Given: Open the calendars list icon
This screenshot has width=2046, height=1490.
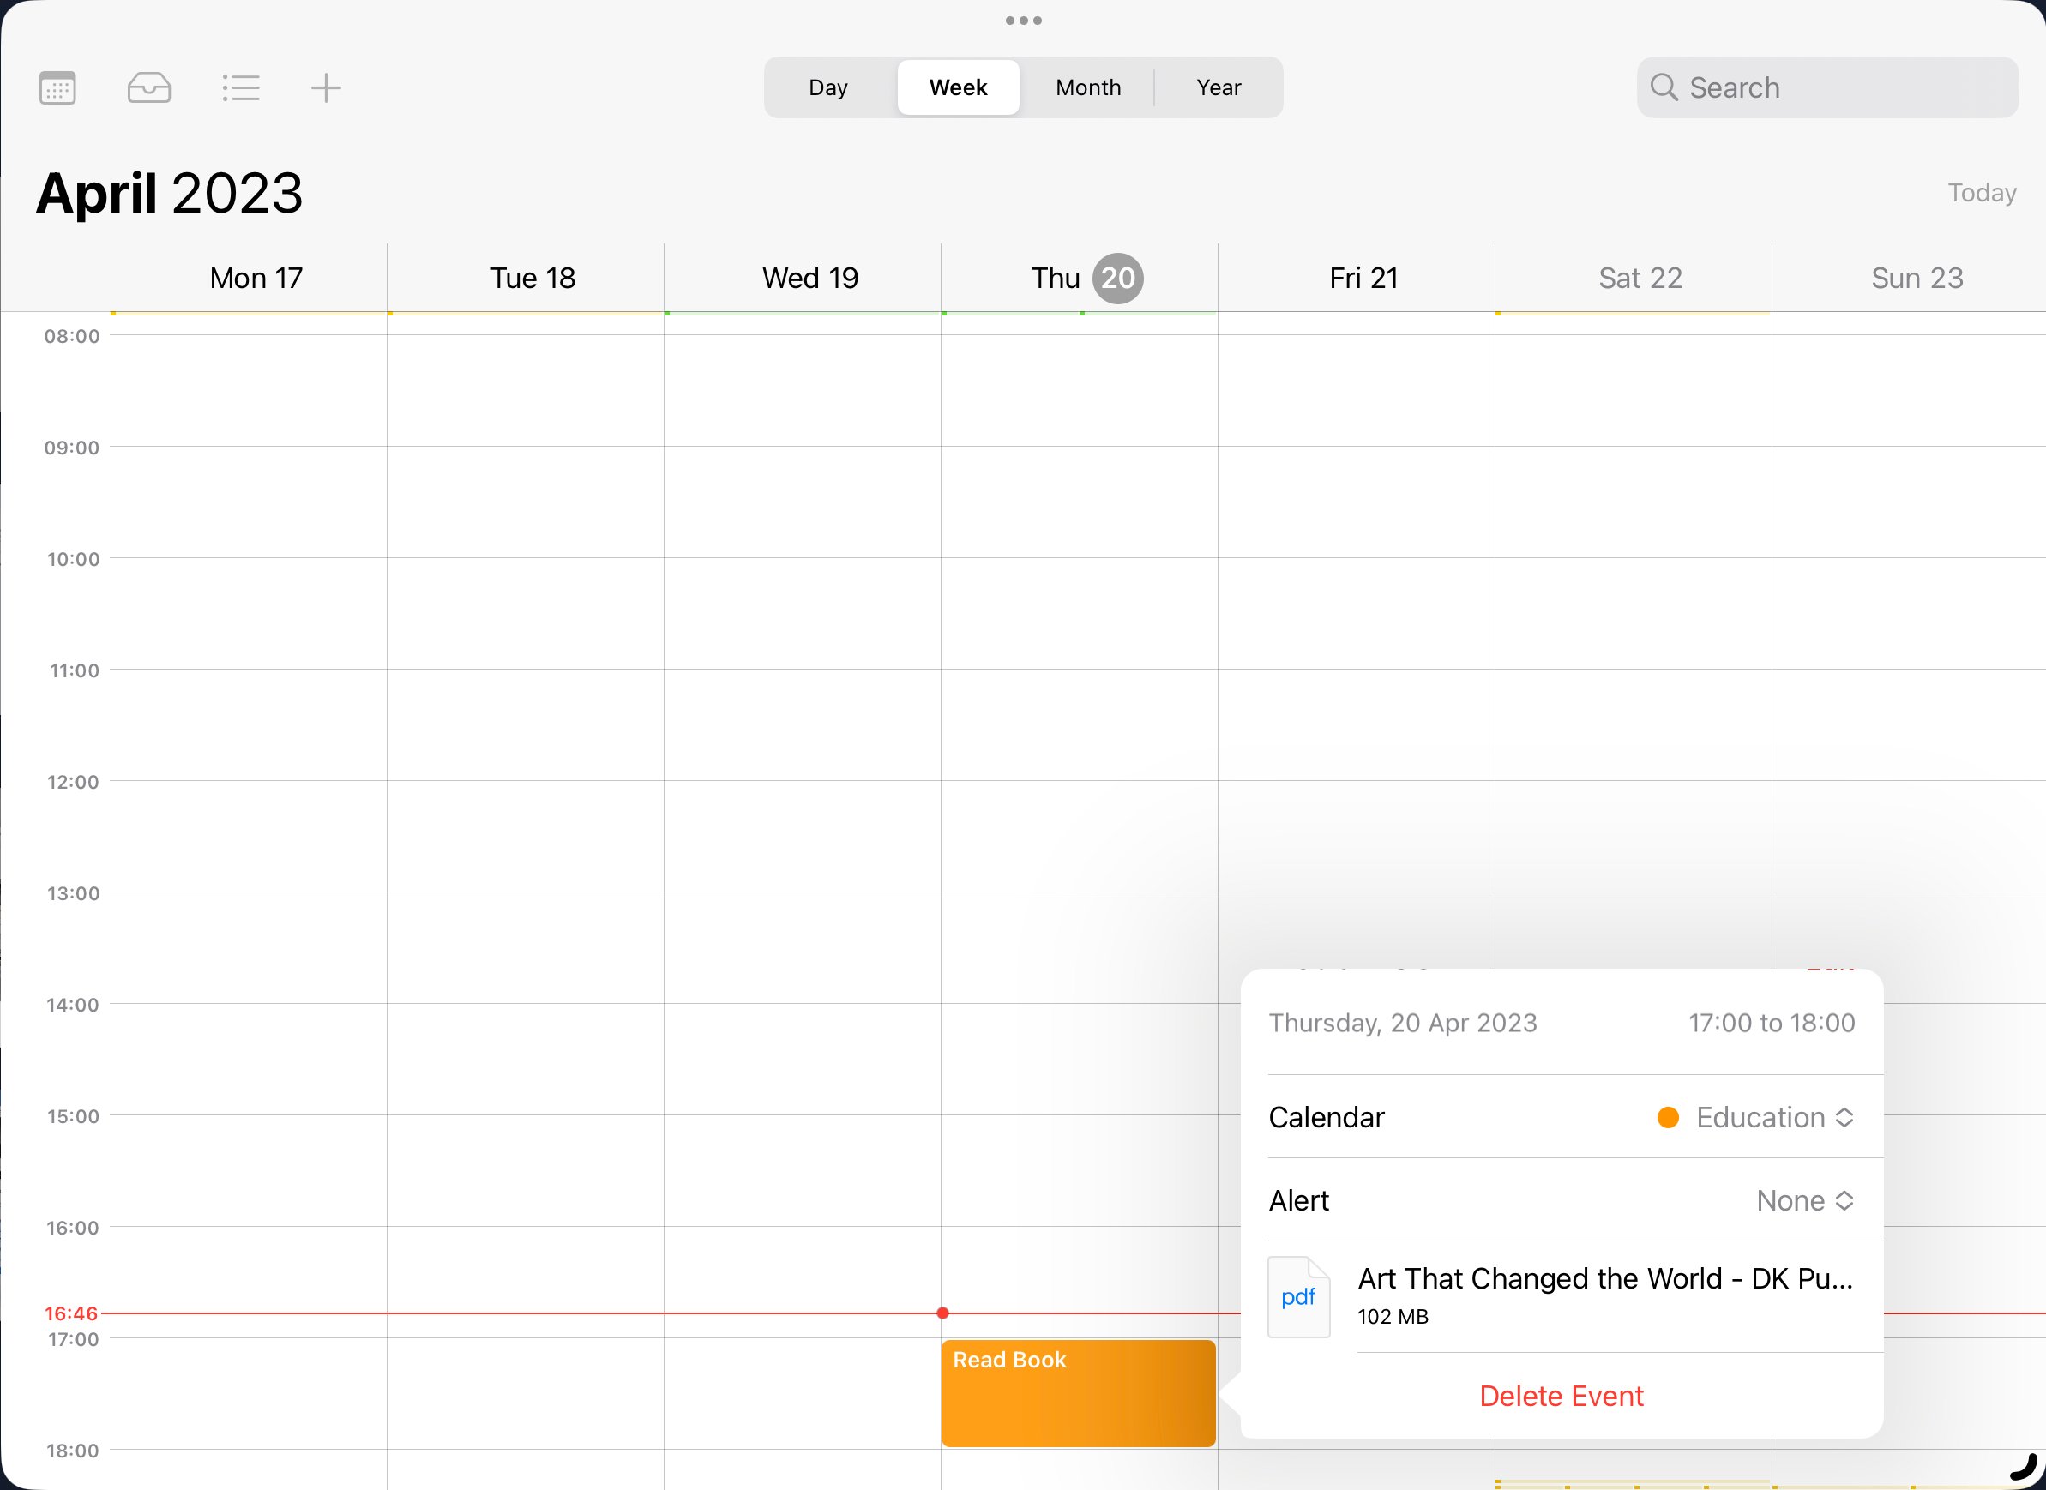Looking at the screenshot, I should pos(57,88).
